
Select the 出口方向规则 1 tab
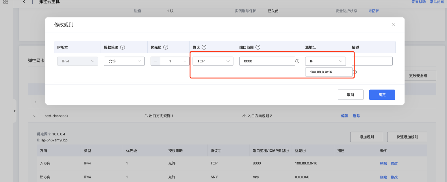tap(159, 116)
